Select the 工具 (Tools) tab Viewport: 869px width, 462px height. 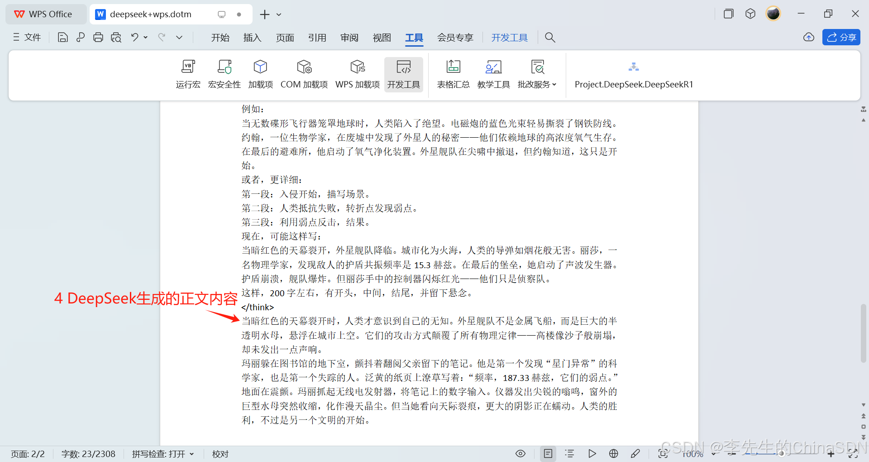click(x=414, y=38)
